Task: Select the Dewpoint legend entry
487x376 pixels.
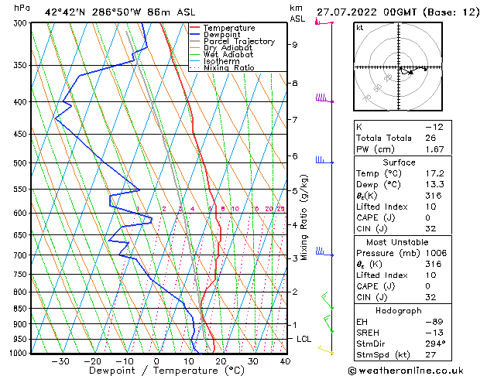Action: [215, 35]
